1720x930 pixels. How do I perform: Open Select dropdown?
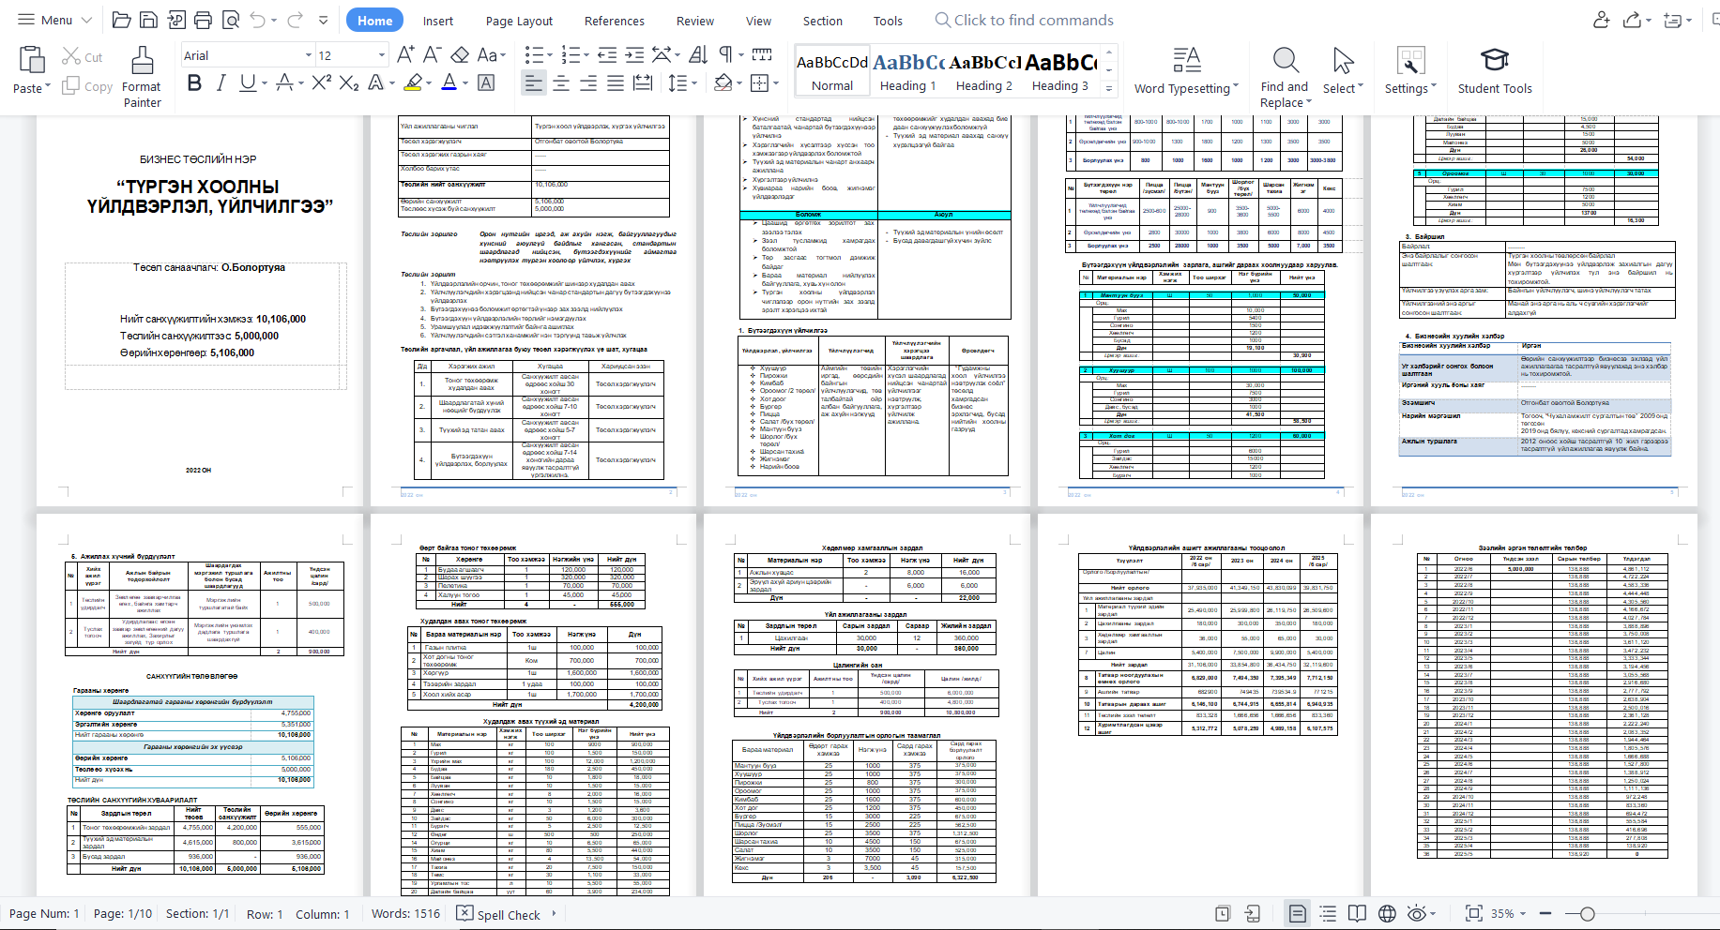point(1343,71)
